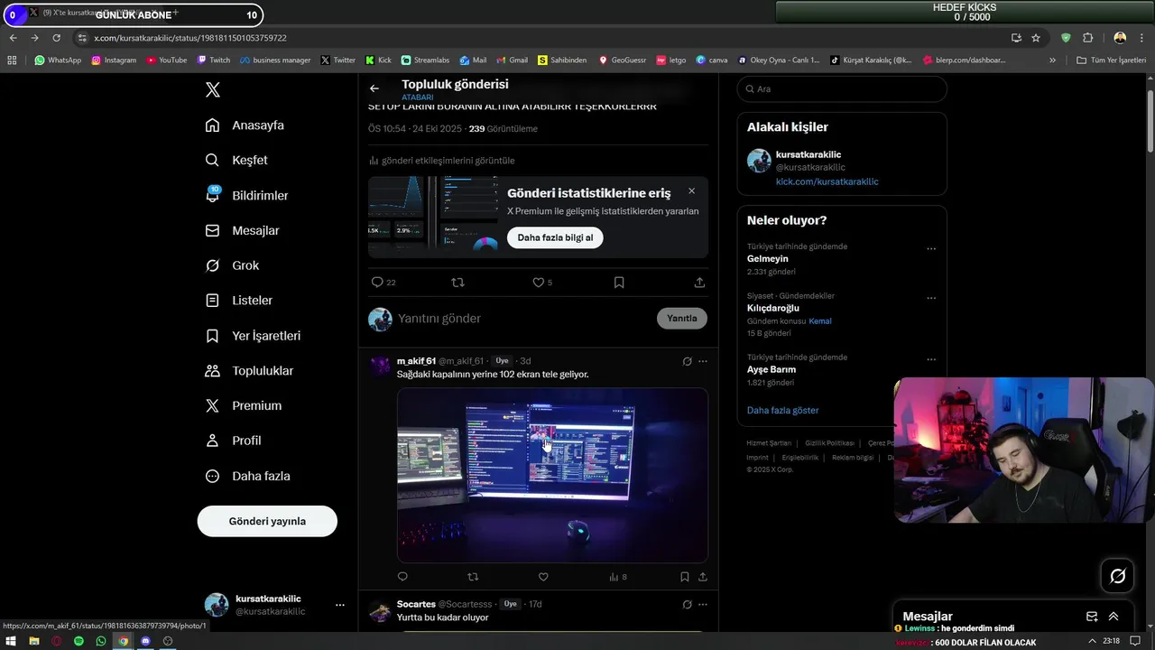
Task: Open the floating Grok button
Action: coord(1117,576)
